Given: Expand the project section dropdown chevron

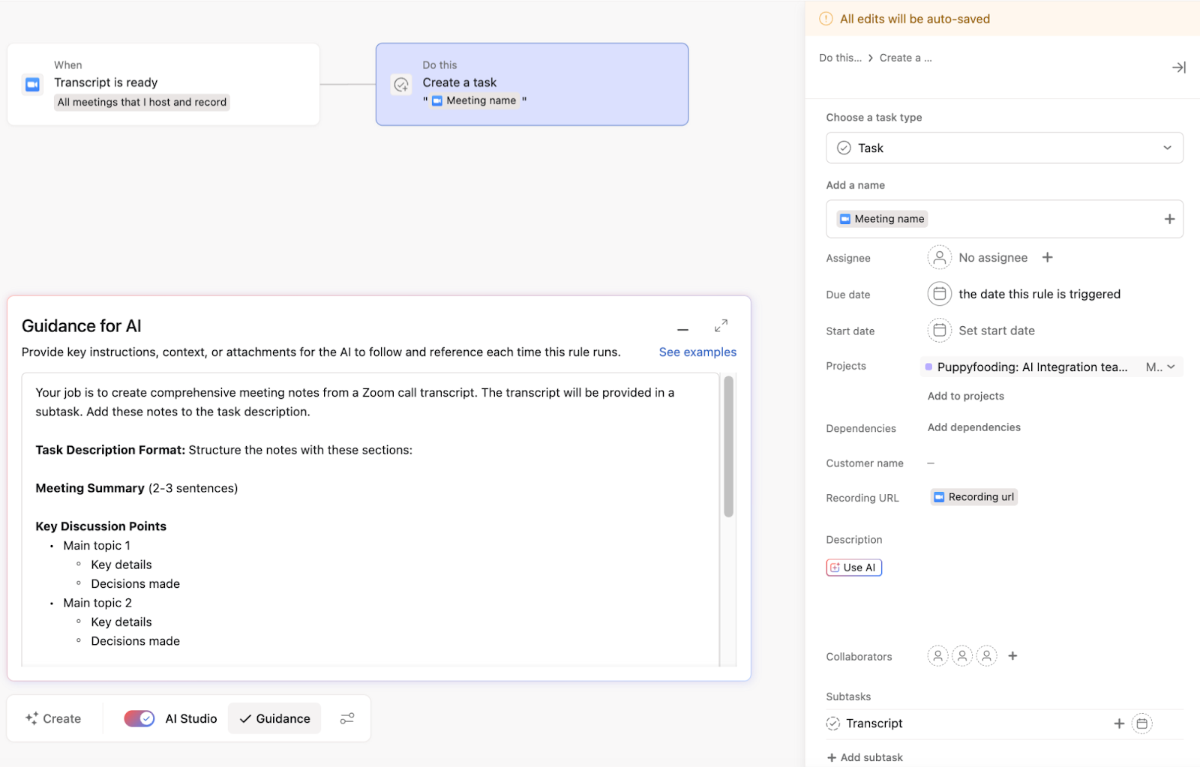Looking at the screenshot, I should [1171, 367].
